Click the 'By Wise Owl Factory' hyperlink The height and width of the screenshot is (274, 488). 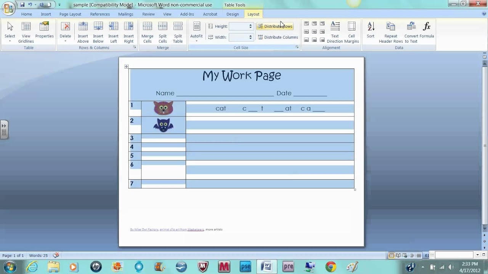144,229
